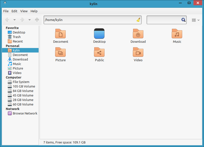This screenshot has height=147, width=204.
Task: Open the Edit menu
Action: coord(15,11)
